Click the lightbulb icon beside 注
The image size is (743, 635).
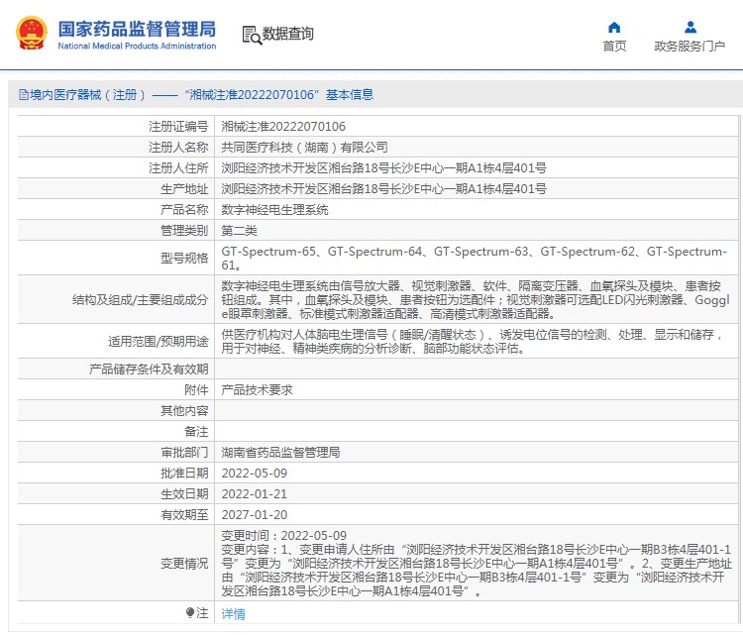[190, 613]
